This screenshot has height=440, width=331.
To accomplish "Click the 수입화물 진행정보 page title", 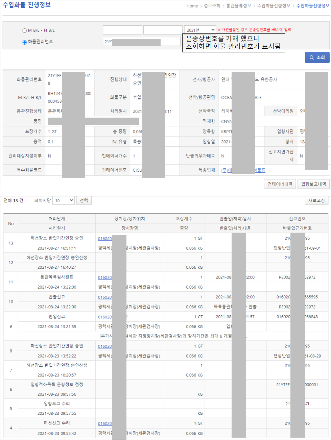I will coord(27,5).
